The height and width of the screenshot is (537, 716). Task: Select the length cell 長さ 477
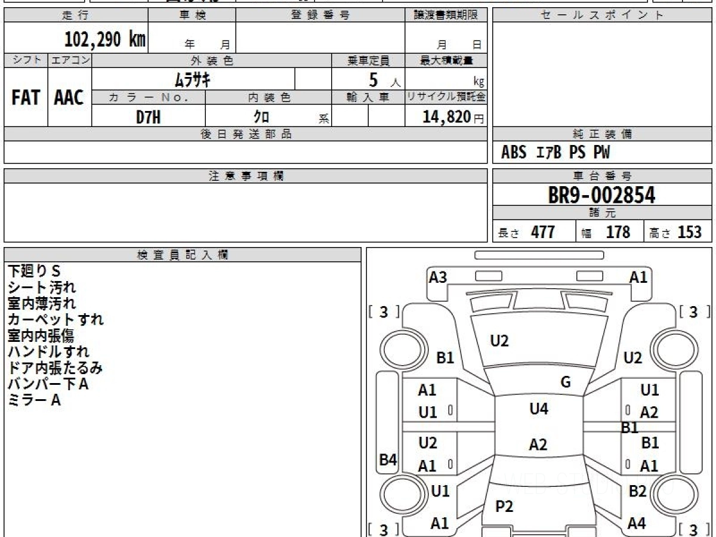point(534,232)
